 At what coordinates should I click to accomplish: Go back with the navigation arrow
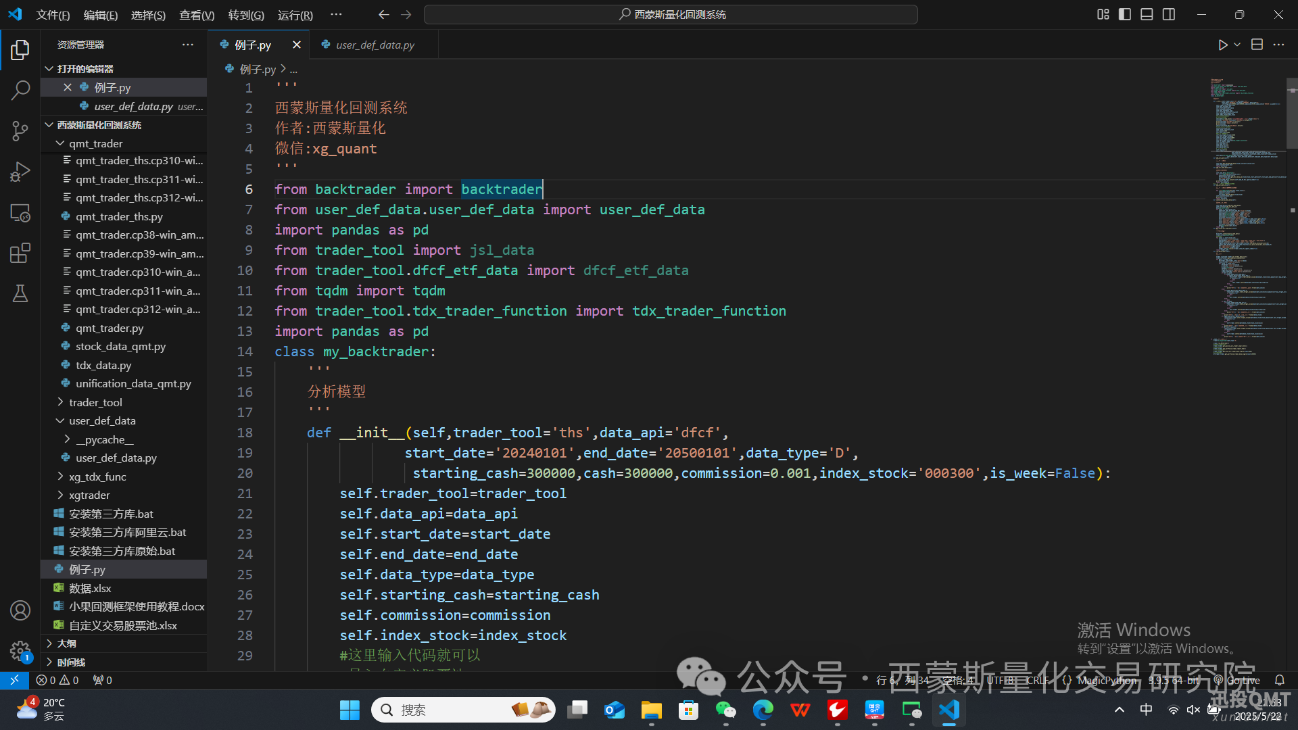[x=384, y=14]
